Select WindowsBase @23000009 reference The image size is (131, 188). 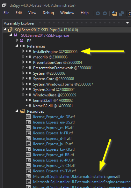[55, 95]
